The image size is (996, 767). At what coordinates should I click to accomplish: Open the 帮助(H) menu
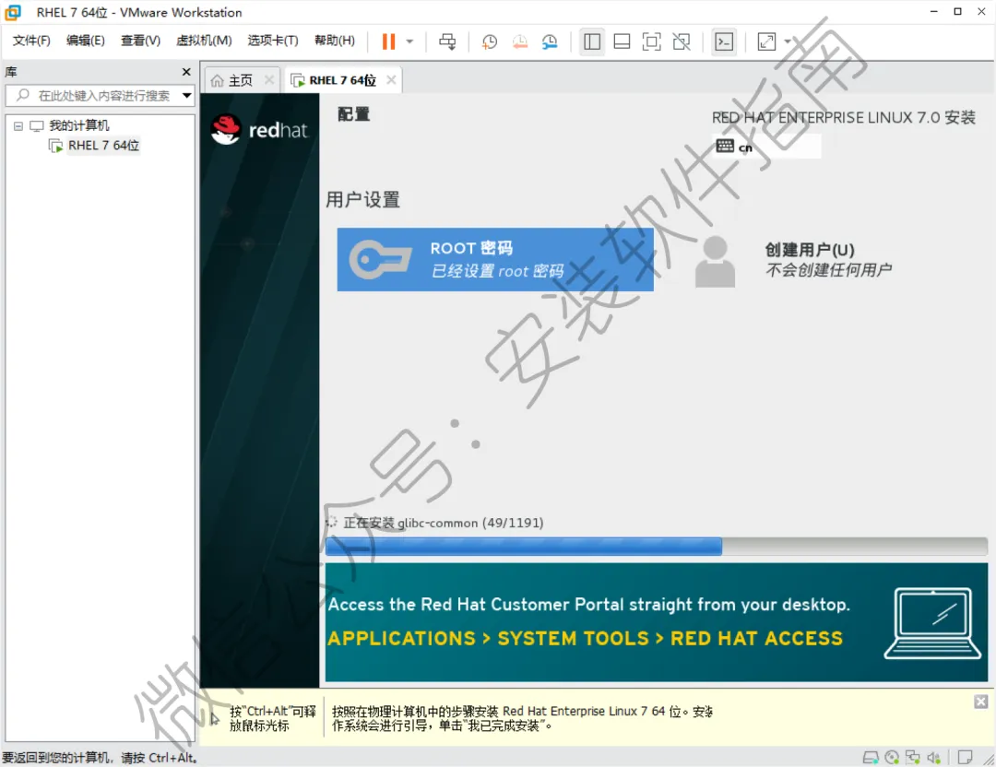pyautogui.click(x=335, y=41)
